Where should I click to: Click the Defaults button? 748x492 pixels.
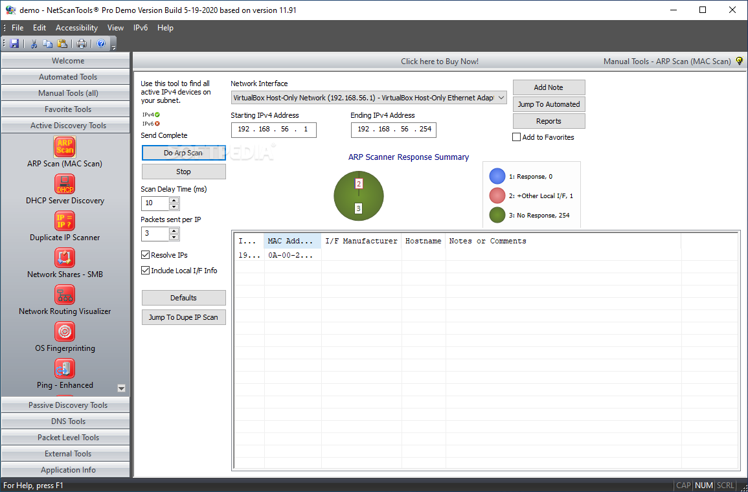[x=184, y=298]
